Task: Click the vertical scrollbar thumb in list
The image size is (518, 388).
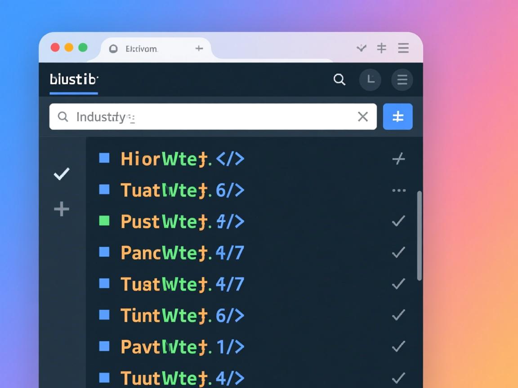Action: [419, 236]
